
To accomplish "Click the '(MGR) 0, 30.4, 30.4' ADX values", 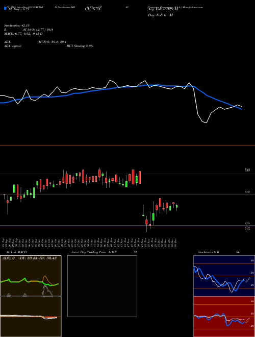I will (x=52, y=42).
